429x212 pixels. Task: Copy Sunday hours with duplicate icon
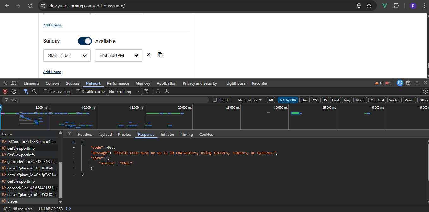(160, 55)
